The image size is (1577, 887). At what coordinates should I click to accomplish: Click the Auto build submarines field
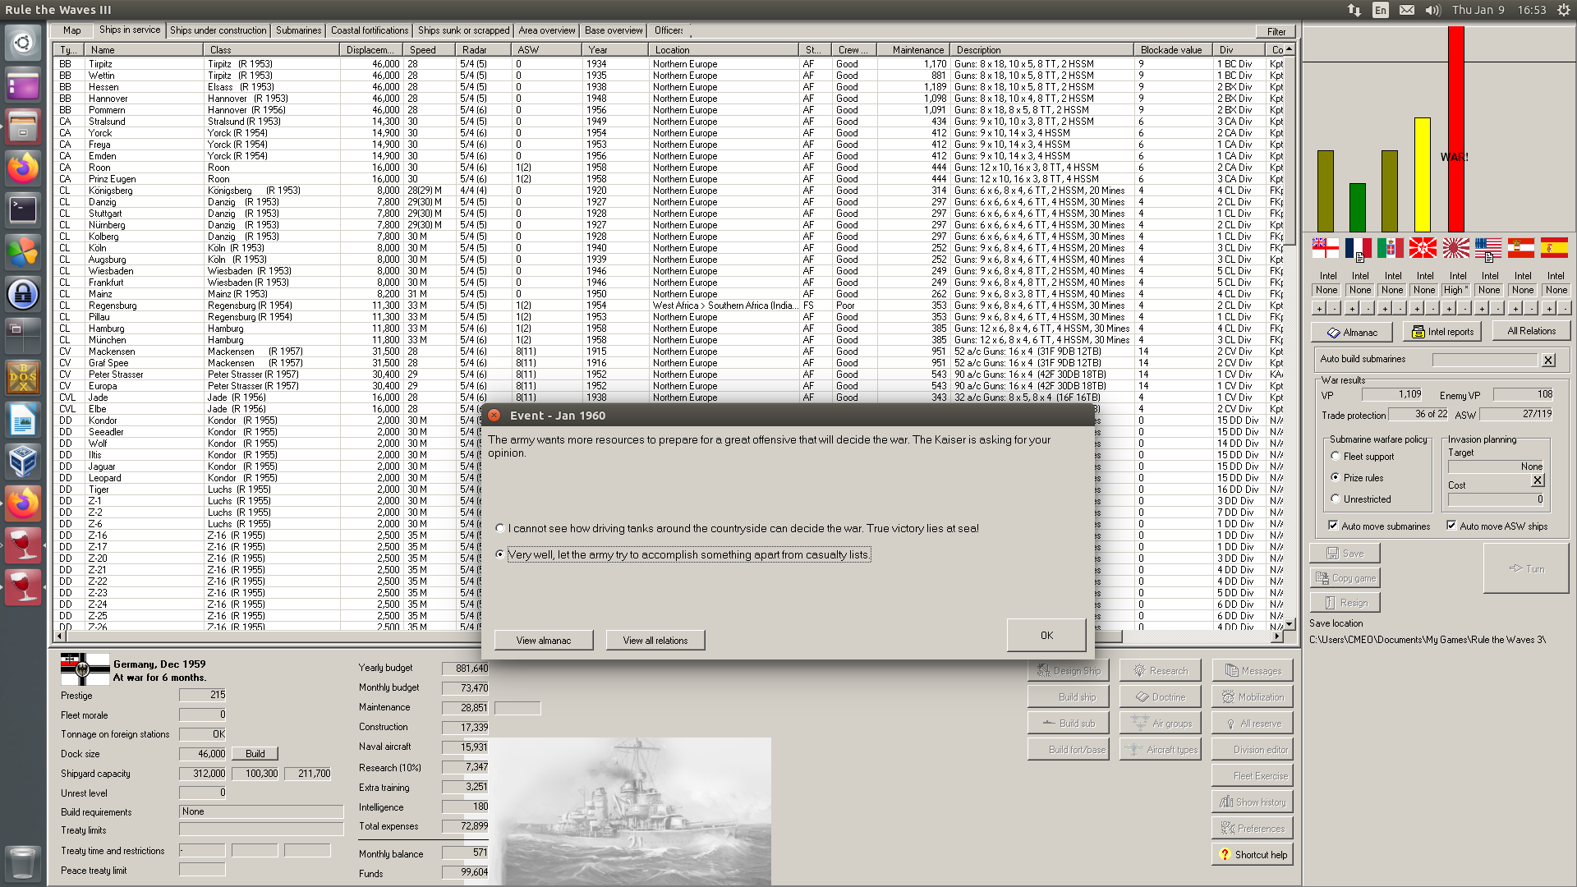[1485, 360]
